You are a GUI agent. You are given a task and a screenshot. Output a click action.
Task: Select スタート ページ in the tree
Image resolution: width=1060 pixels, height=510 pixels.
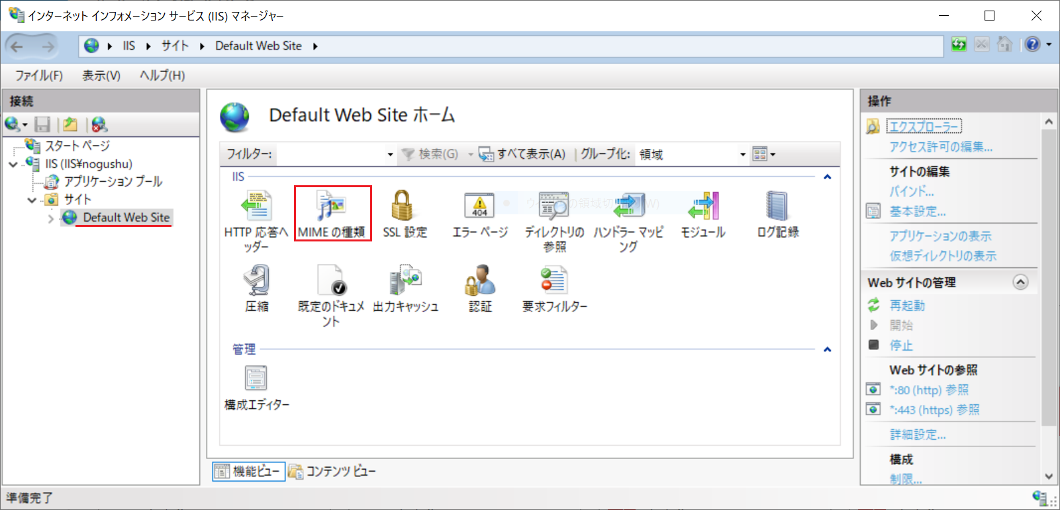pyautogui.click(x=77, y=146)
